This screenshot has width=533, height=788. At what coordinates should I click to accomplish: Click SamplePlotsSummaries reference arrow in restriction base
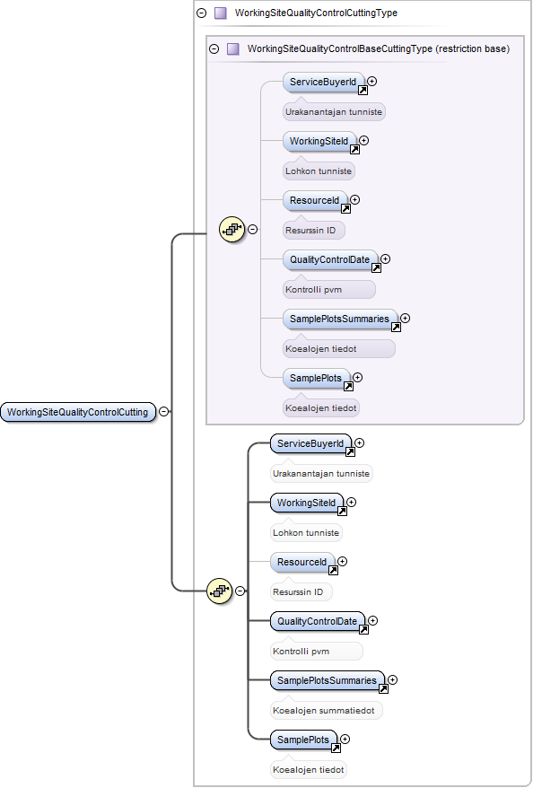396,328
